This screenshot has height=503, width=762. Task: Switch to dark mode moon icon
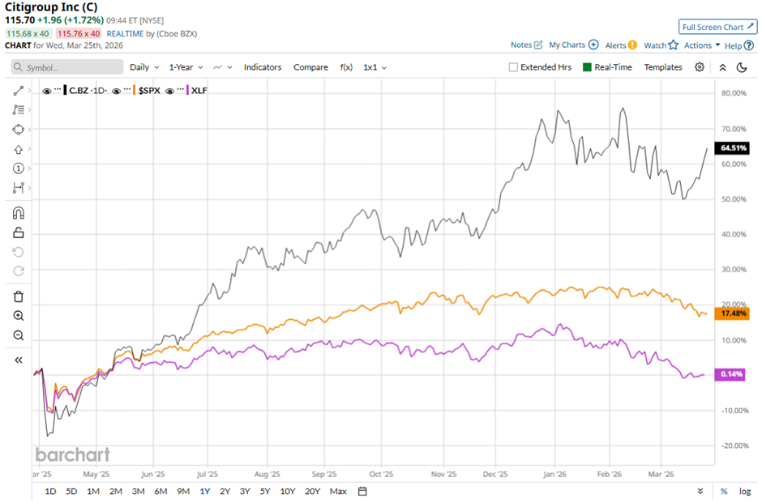pos(742,67)
